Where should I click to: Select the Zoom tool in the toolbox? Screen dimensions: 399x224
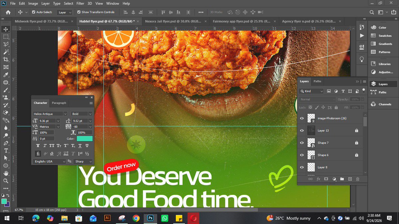pyautogui.click(x=6, y=181)
